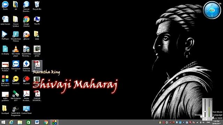
Task: Select the BSR Screen Recorder 5 shortcut
Action: [5, 81]
